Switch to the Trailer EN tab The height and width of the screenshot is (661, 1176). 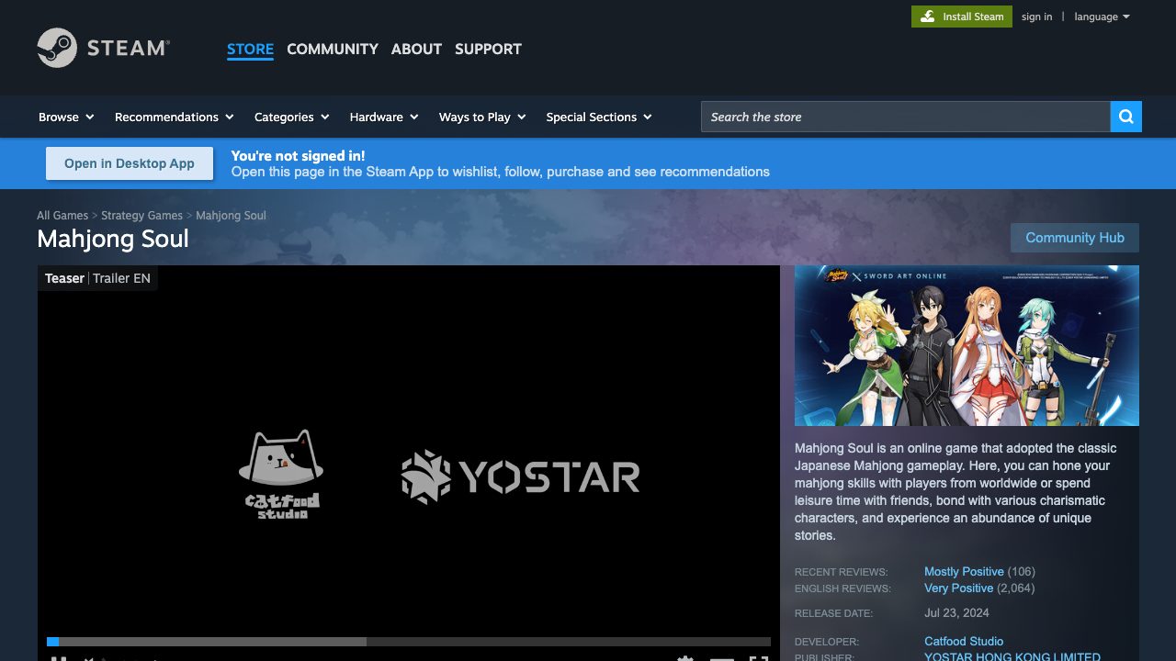tap(121, 278)
